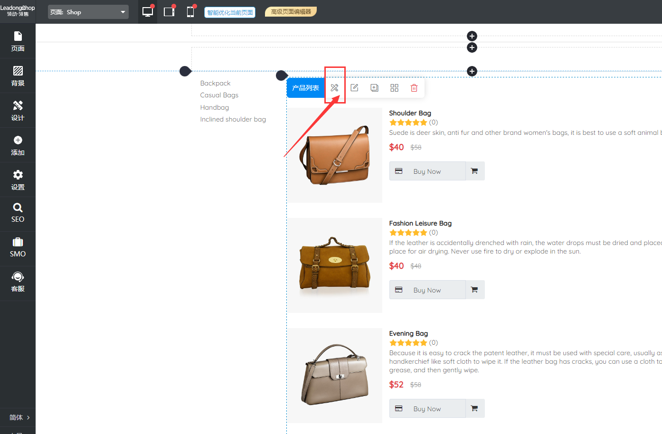662x434 pixels.
Task: Switch to mobile phone preview mode
Action: pyautogui.click(x=190, y=12)
